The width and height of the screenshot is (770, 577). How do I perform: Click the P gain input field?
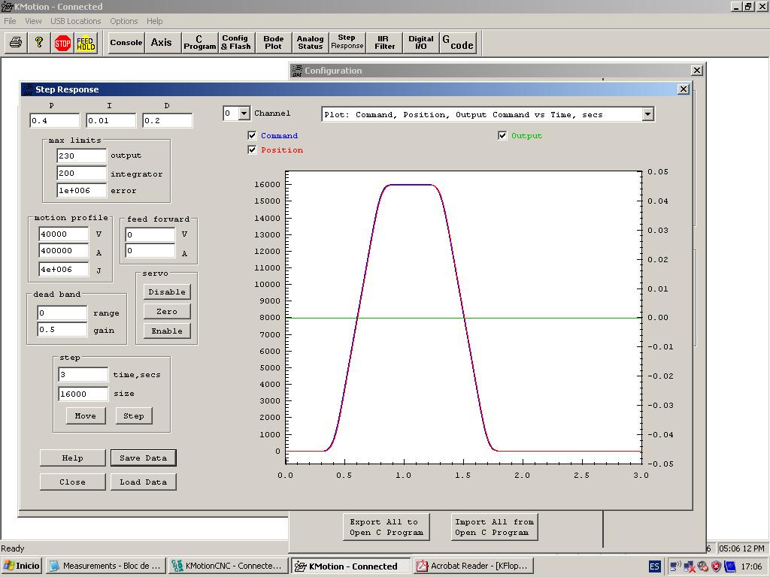[54, 121]
